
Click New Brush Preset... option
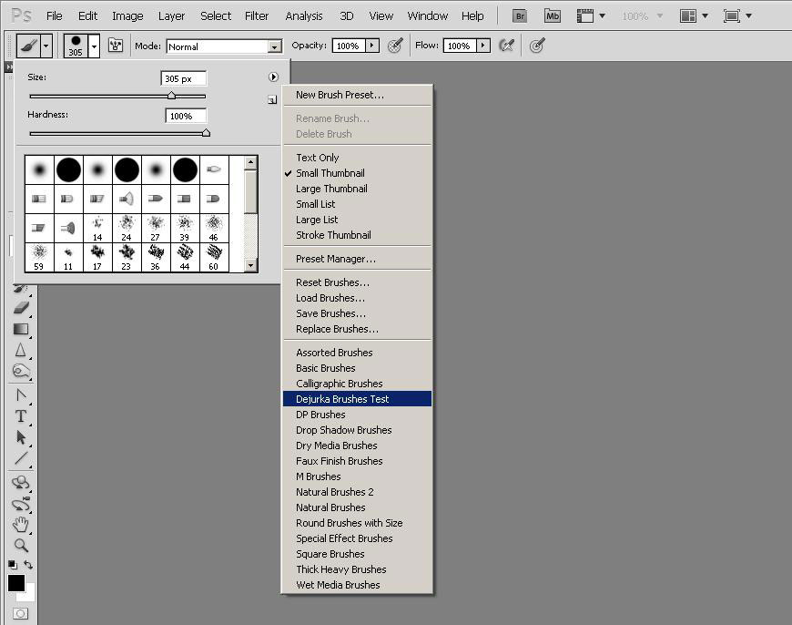[x=340, y=95]
